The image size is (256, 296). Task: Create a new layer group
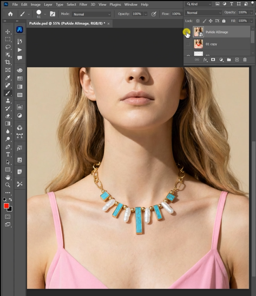229,59
